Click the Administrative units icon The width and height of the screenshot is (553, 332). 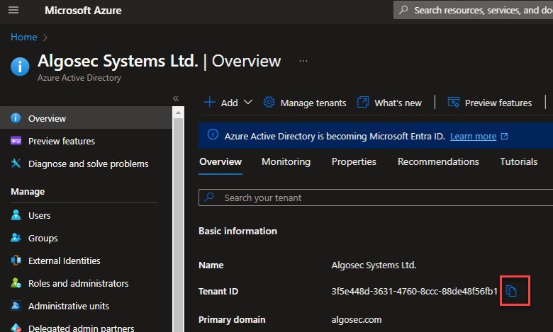point(16,306)
